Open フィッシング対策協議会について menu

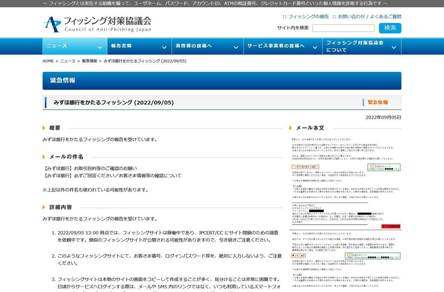tap(362, 46)
